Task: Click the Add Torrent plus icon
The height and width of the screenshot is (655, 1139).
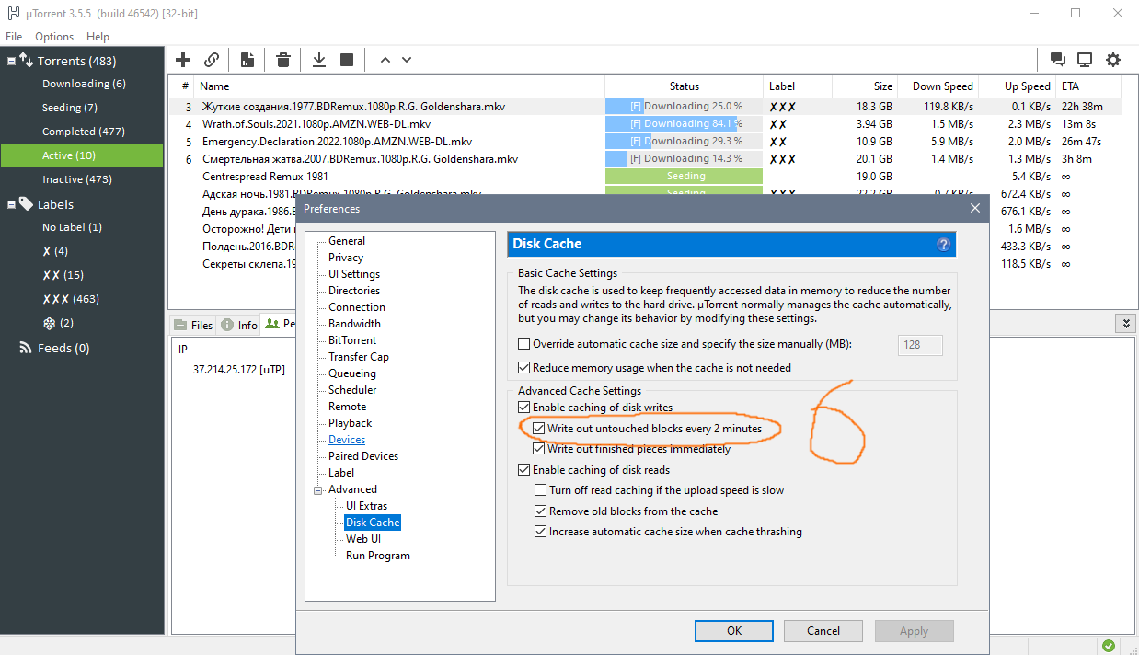Action: (x=183, y=60)
